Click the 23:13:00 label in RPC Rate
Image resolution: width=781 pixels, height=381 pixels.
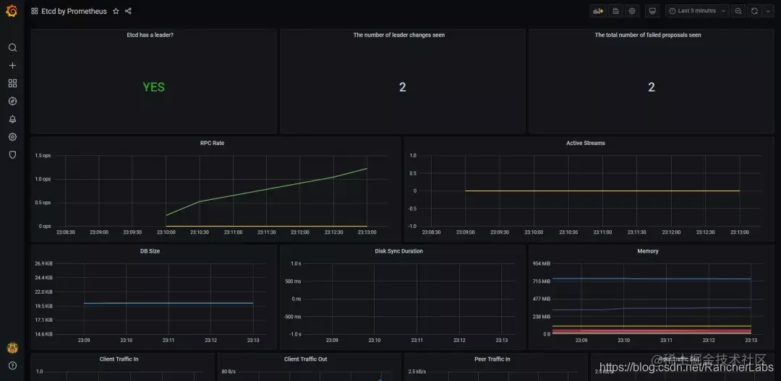tap(367, 232)
